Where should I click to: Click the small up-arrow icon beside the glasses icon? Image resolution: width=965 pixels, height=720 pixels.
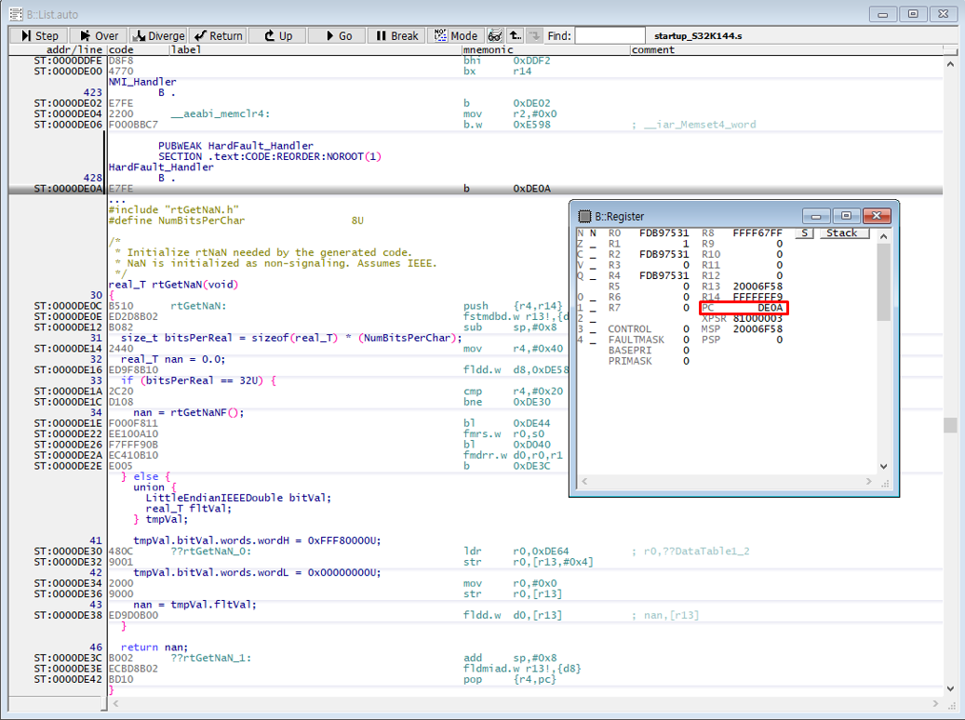tap(516, 35)
